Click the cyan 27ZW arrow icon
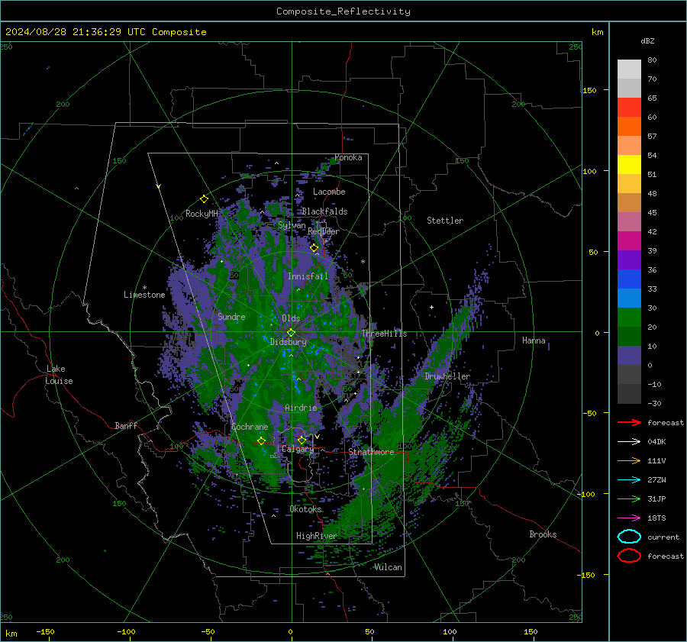 629,480
